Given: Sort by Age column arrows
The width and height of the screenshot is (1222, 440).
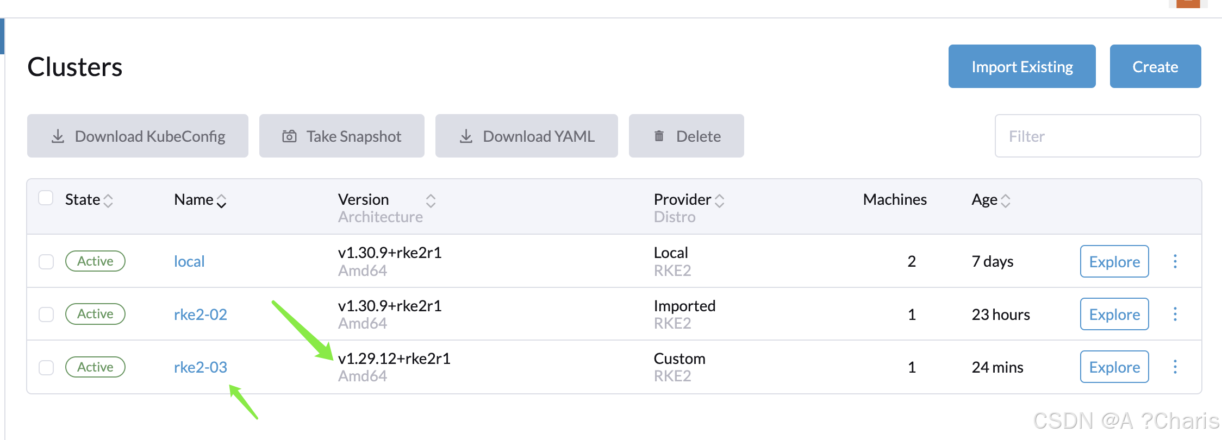Looking at the screenshot, I should click(1006, 200).
